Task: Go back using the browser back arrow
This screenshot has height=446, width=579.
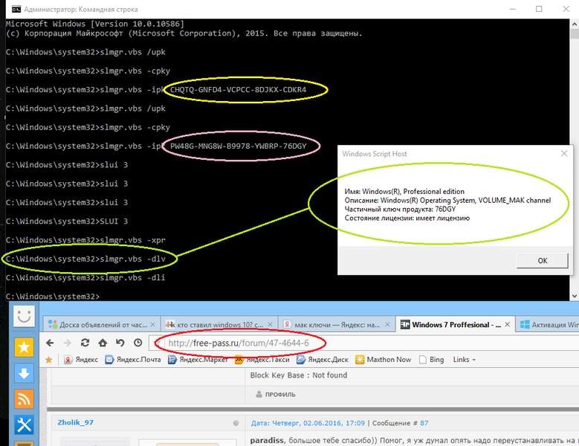Action: click(51, 343)
